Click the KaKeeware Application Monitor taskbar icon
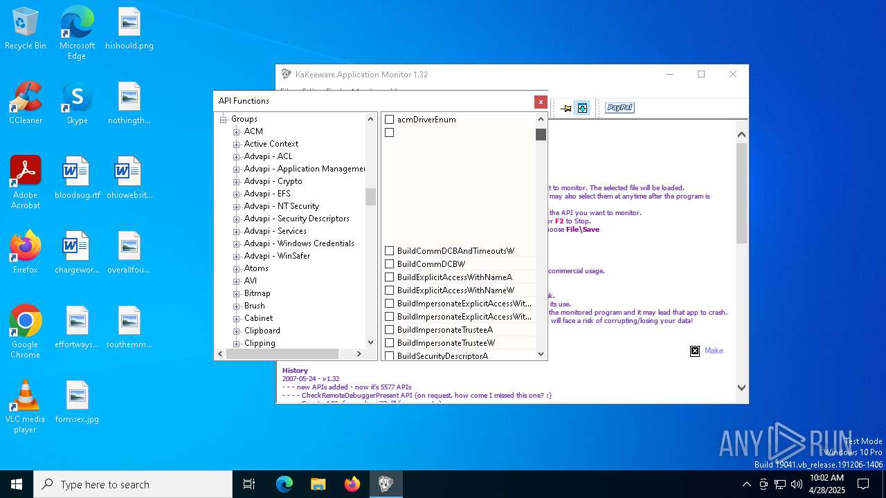 coord(386,484)
